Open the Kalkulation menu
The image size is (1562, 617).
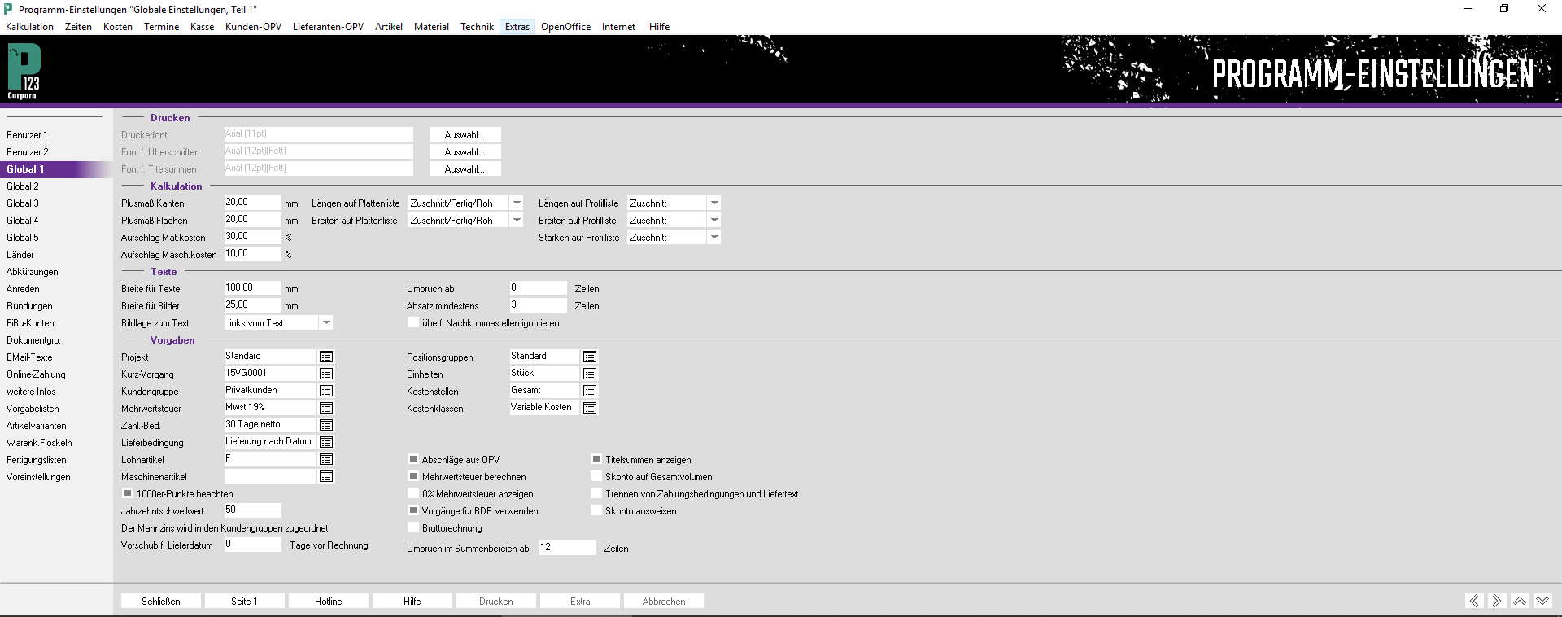[x=29, y=27]
